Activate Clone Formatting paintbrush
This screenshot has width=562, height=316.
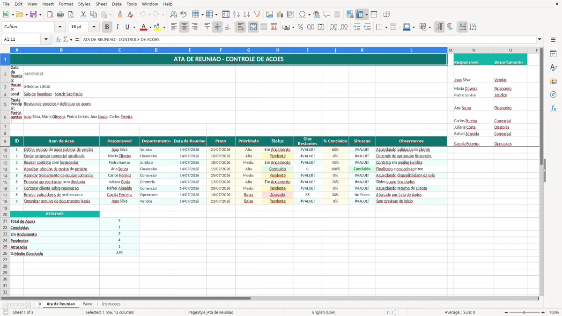[120, 15]
